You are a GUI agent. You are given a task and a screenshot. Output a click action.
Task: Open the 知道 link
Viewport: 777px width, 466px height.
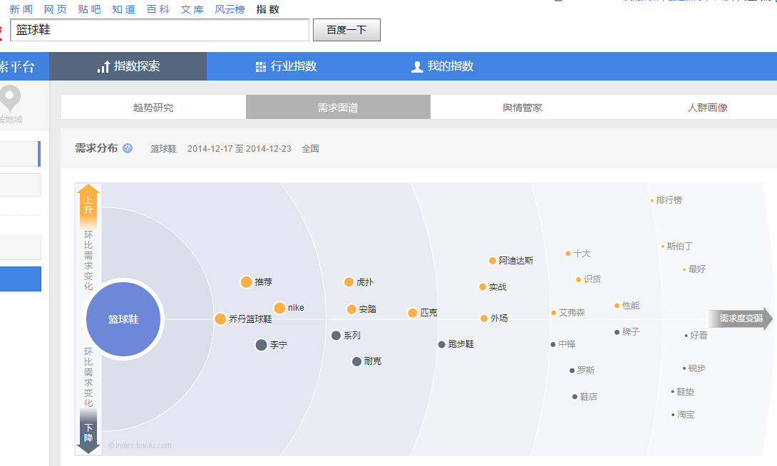tap(123, 9)
